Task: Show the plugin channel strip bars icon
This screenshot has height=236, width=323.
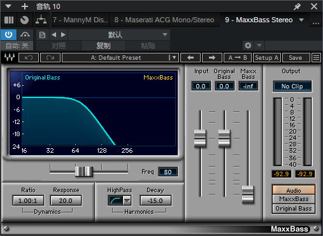Action: (x=9, y=20)
